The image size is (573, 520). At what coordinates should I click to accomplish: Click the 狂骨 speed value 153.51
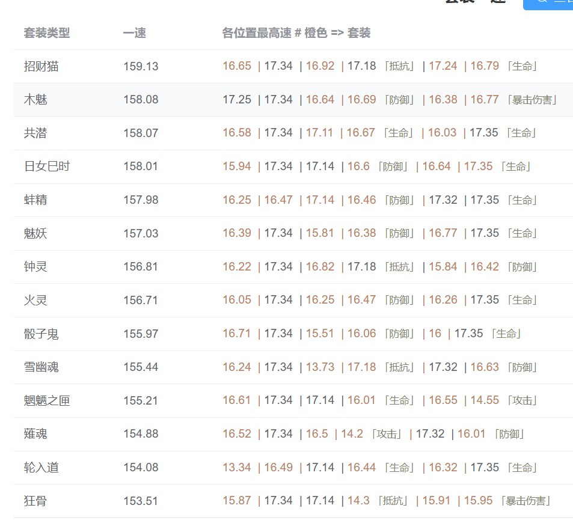(141, 500)
